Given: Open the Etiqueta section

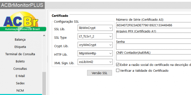Looking at the screenshot, I should tap(20, 47).
